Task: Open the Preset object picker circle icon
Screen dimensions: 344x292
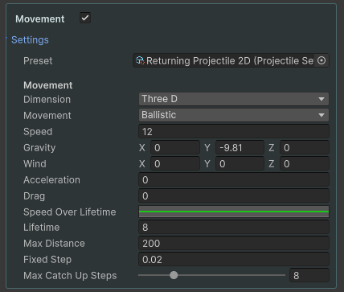Action: point(321,60)
